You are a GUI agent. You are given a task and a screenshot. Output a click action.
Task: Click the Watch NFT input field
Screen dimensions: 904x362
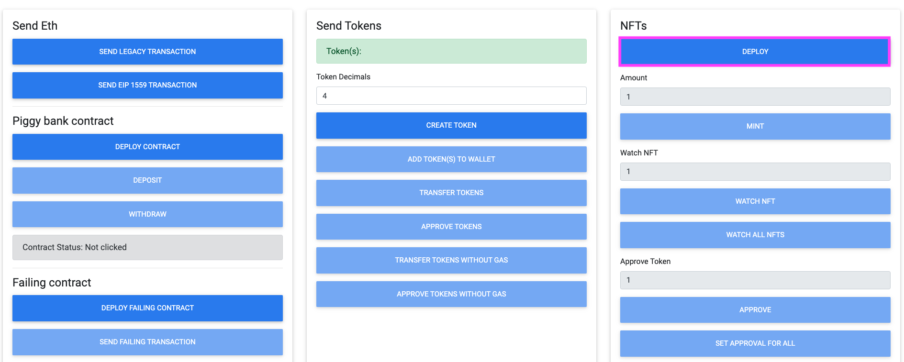755,172
